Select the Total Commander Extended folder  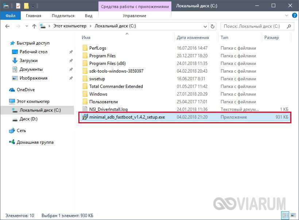pos(116,86)
